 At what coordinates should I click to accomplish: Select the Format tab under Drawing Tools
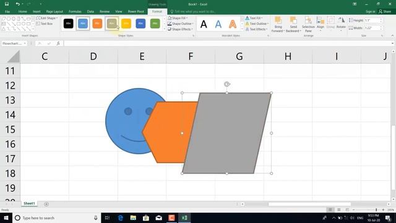tap(157, 11)
